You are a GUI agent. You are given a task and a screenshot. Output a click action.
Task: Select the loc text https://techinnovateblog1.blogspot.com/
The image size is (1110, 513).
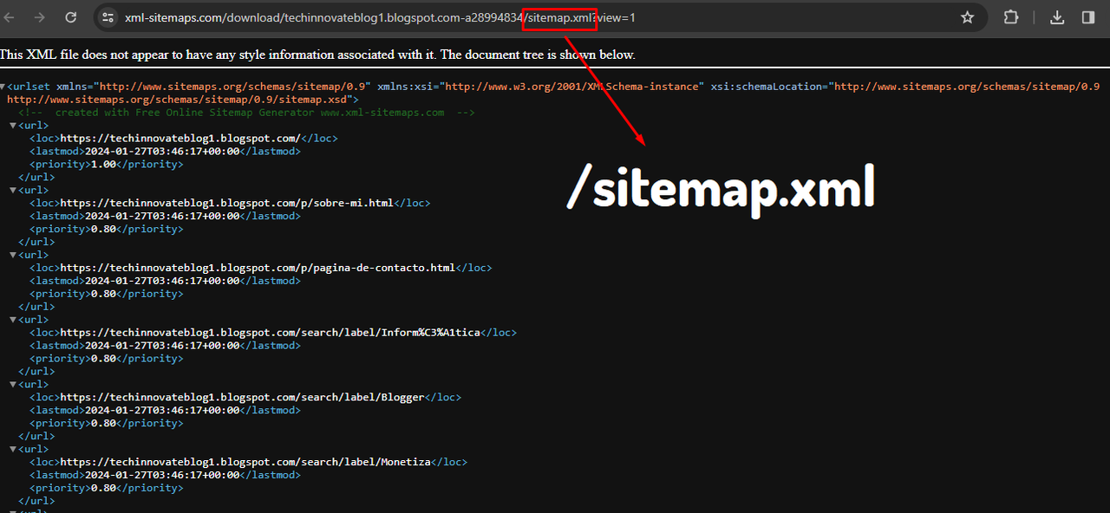[x=180, y=139]
